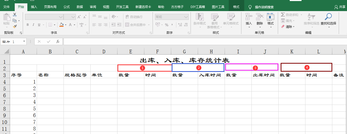This screenshot has width=347, height=134.
Task: Click the text orientation icon
Action: [113, 17]
